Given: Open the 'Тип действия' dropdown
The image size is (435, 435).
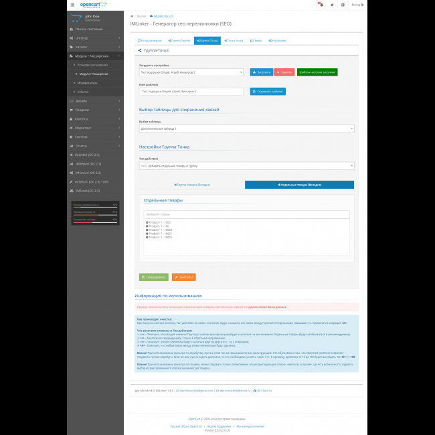Looking at the screenshot, I should point(246,165).
